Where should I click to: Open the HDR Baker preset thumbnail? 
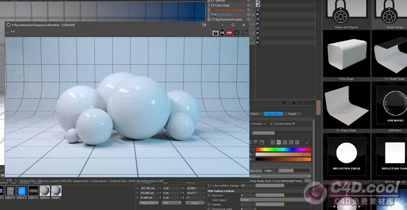389,105
